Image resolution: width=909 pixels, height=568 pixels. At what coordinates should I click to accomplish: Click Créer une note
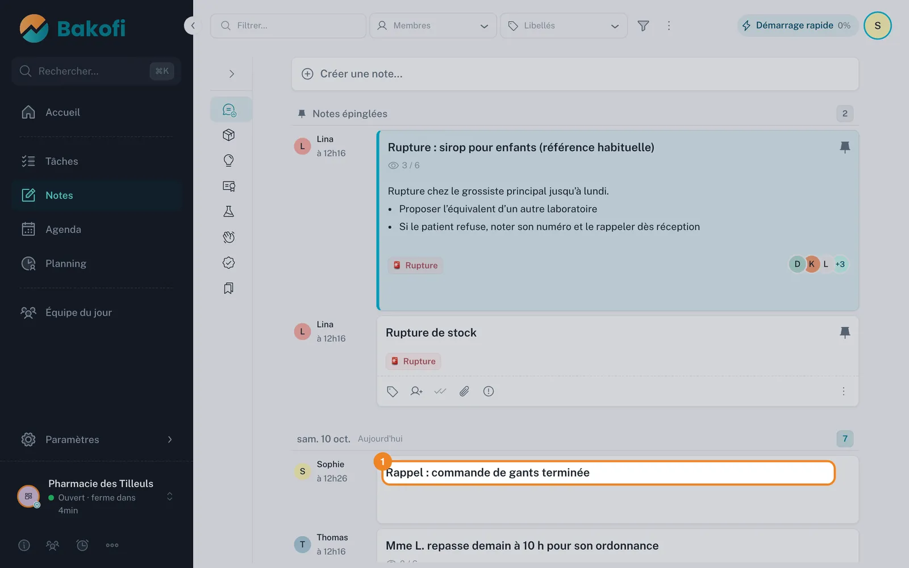[x=575, y=74]
